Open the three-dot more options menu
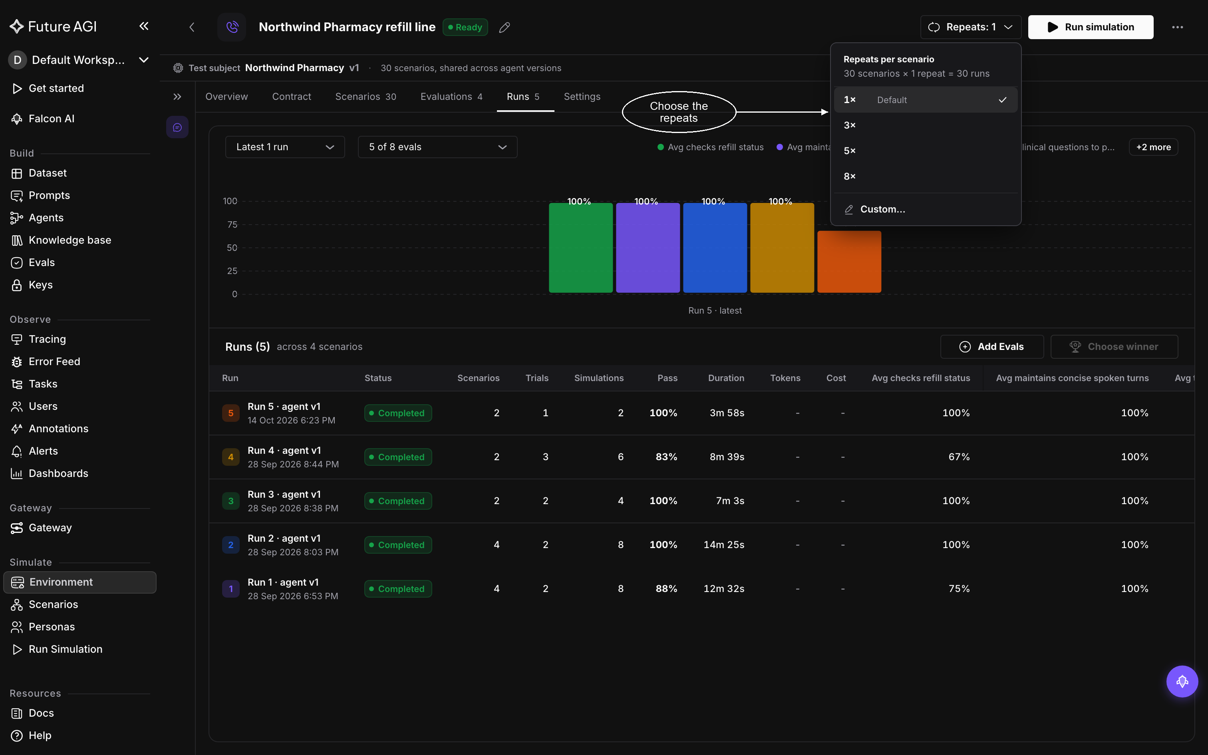 (x=1177, y=27)
